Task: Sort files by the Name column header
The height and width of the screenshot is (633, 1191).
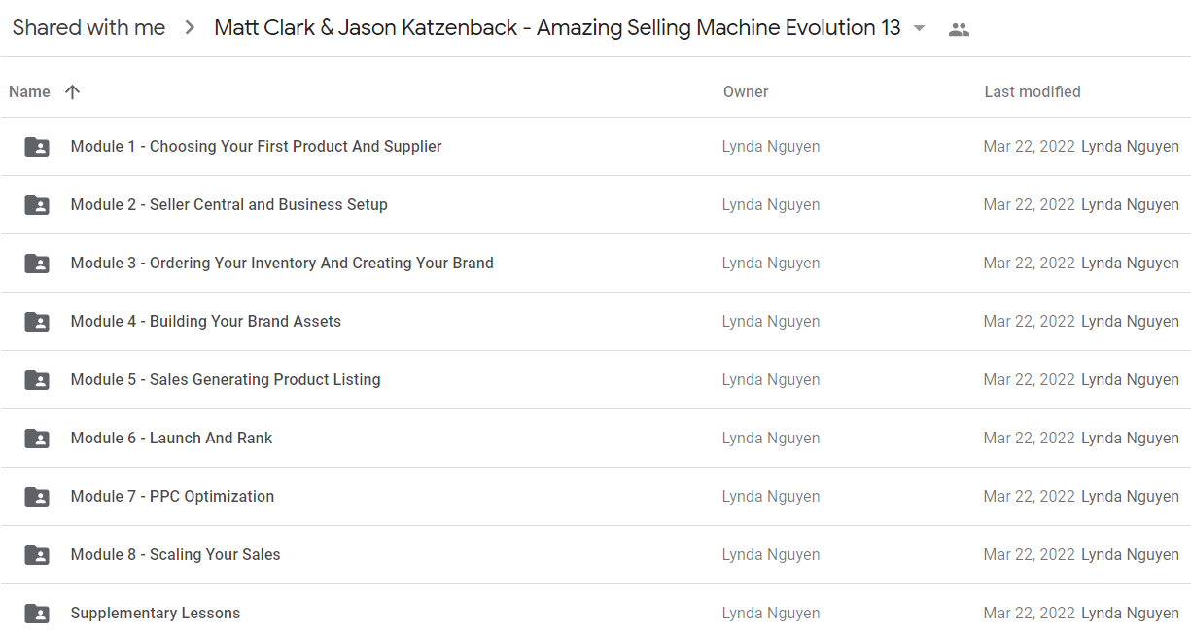Action: pyautogui.click(x=29, y=91)
